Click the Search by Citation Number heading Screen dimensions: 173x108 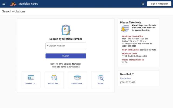point(66,39)
